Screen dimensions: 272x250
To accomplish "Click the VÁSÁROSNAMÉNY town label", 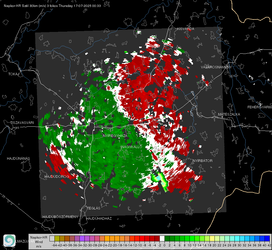I will point(216,67).
